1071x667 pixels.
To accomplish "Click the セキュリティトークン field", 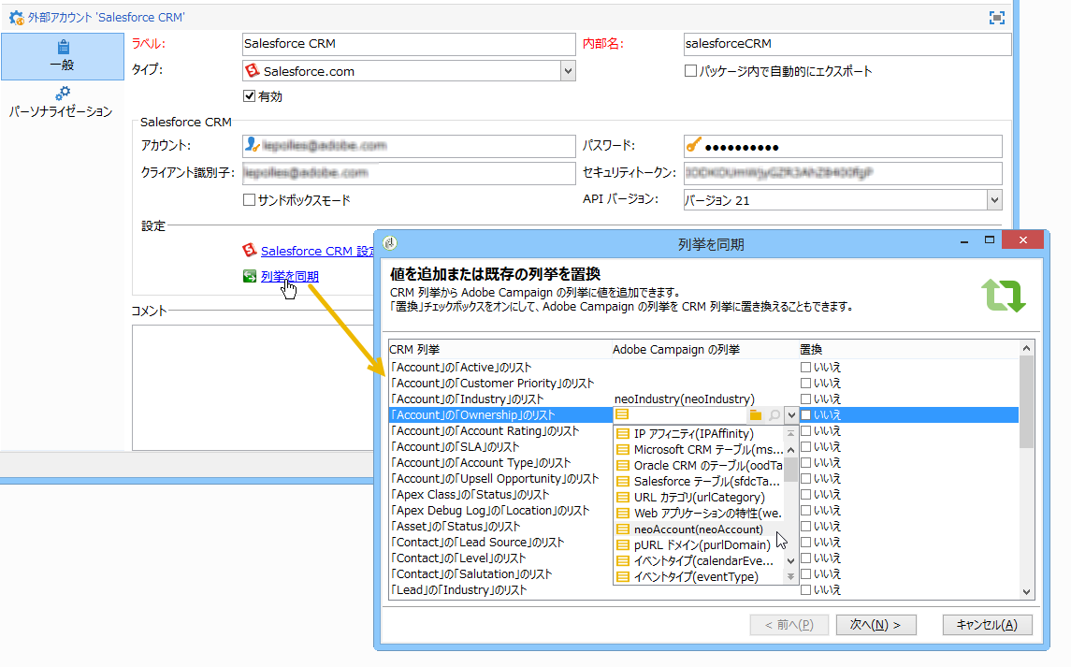I will [842, 173].
